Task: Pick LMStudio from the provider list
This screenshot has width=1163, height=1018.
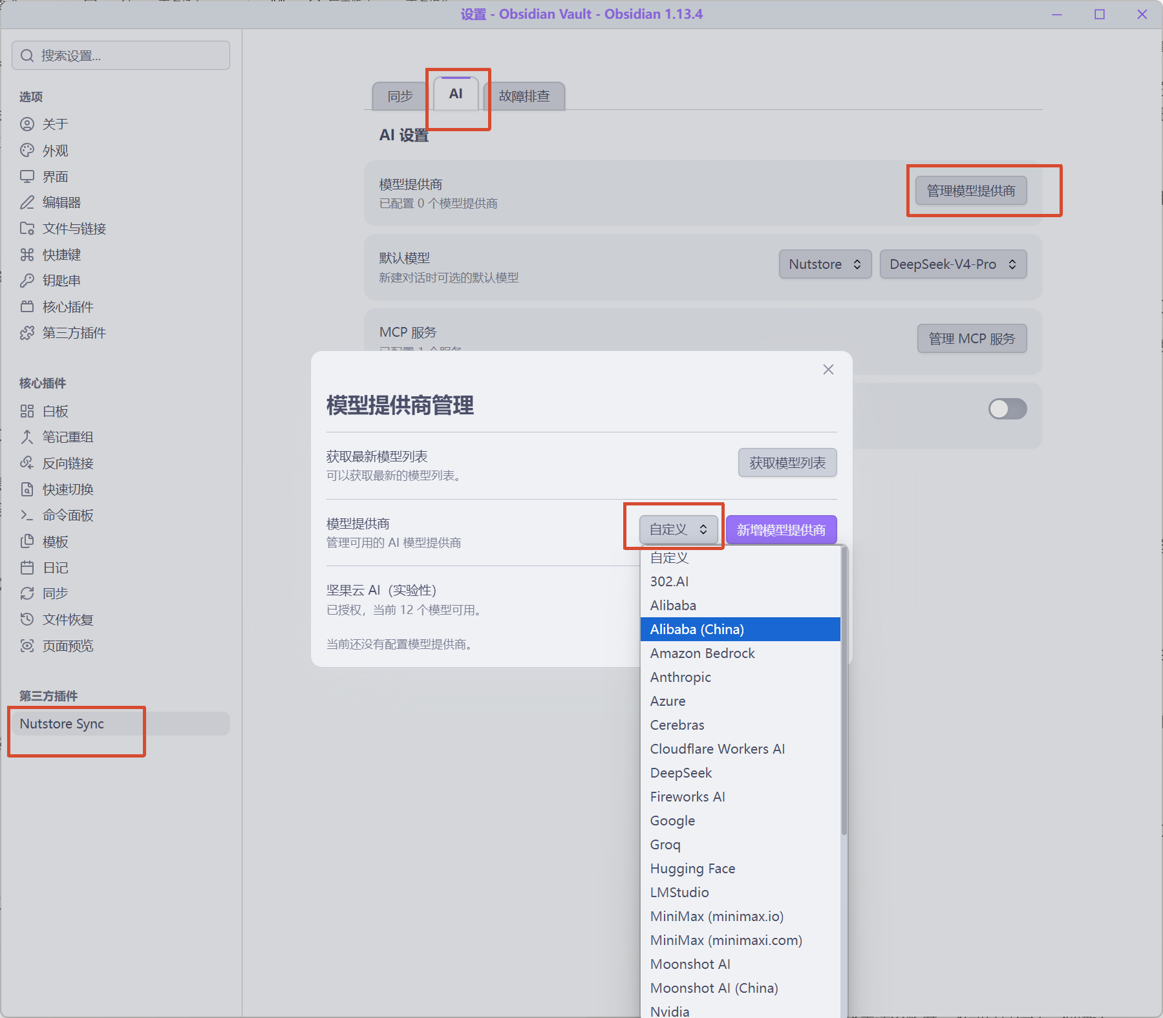Action: (x=740, y=893)
